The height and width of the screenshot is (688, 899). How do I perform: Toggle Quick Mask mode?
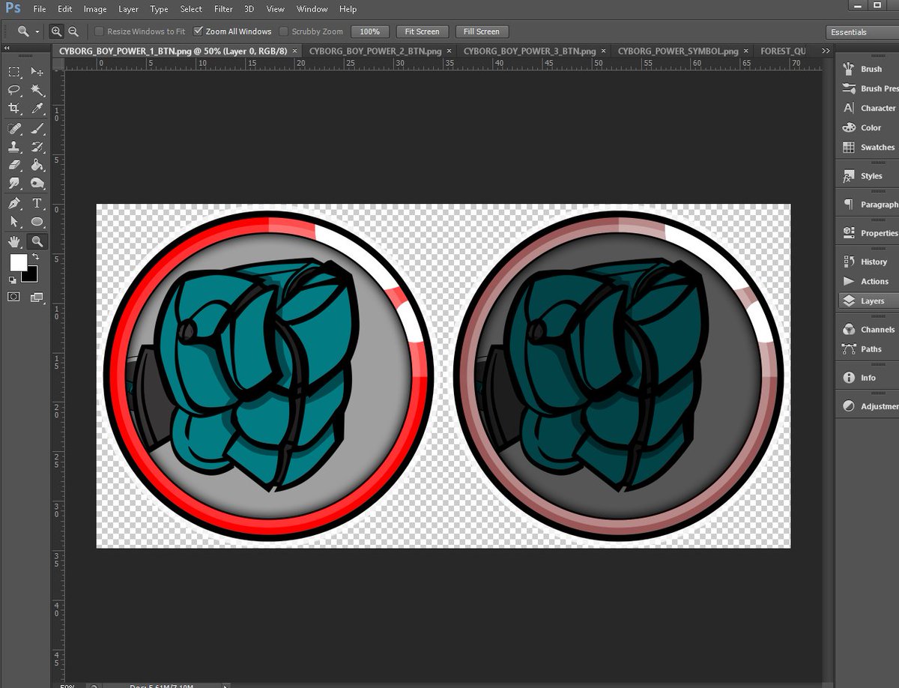click(14, 297)
